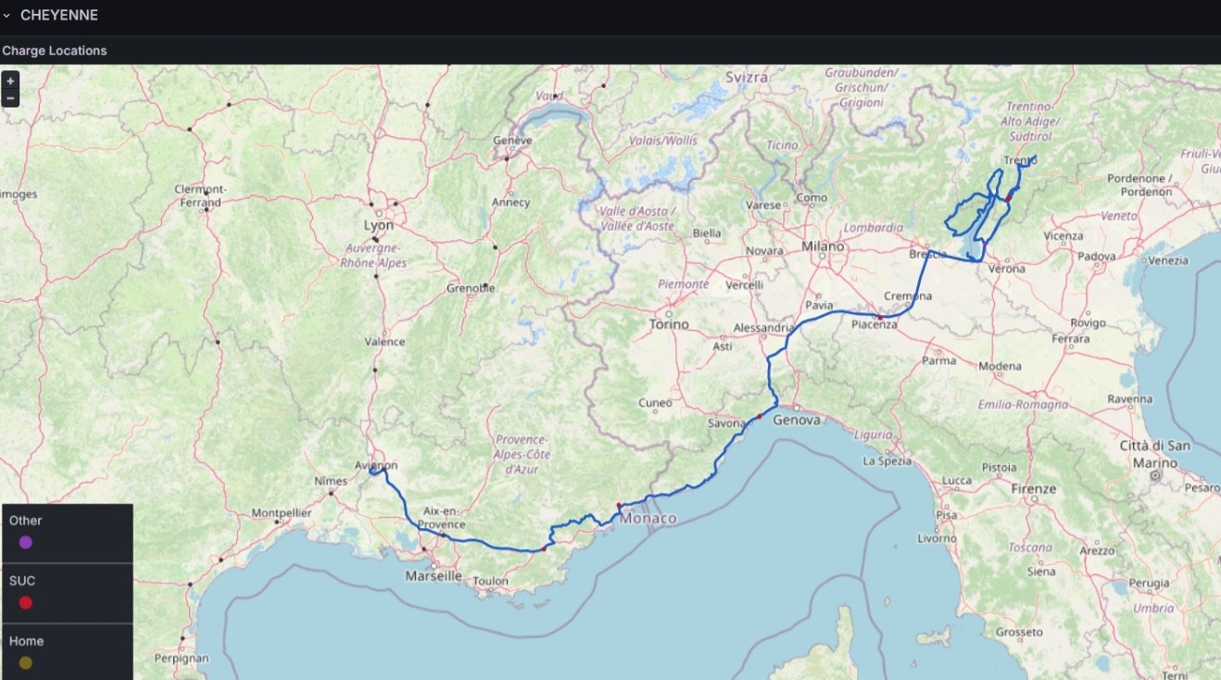The width and height of the screenshot is (1221, 680).
Task: Click the Lyon city label
Action: click(x=379, y=225)
